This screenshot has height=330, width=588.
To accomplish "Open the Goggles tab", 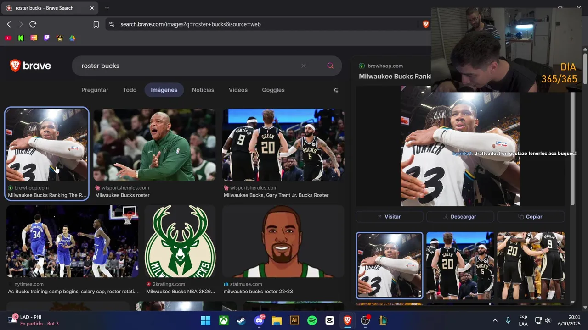I will (273, 90).
